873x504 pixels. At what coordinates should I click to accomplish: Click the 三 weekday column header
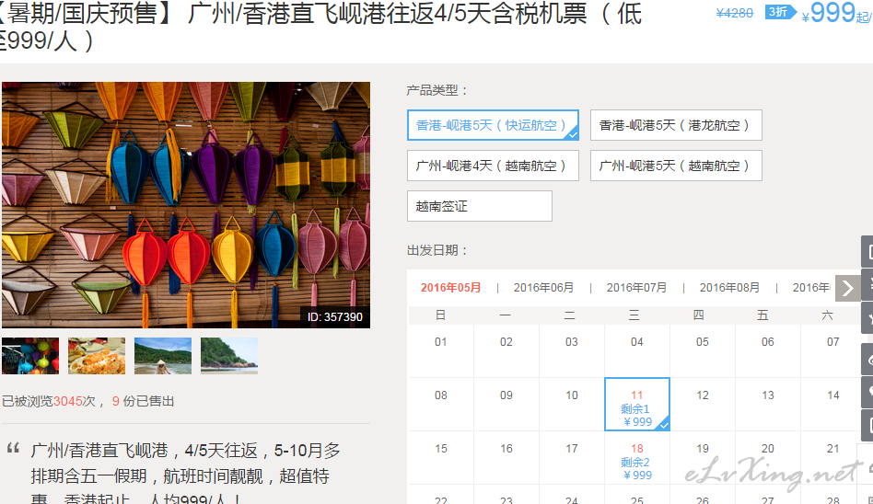point(634,315)
